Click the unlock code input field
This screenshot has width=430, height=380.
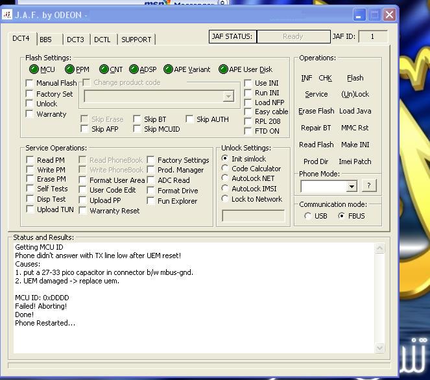click(254, 215)
